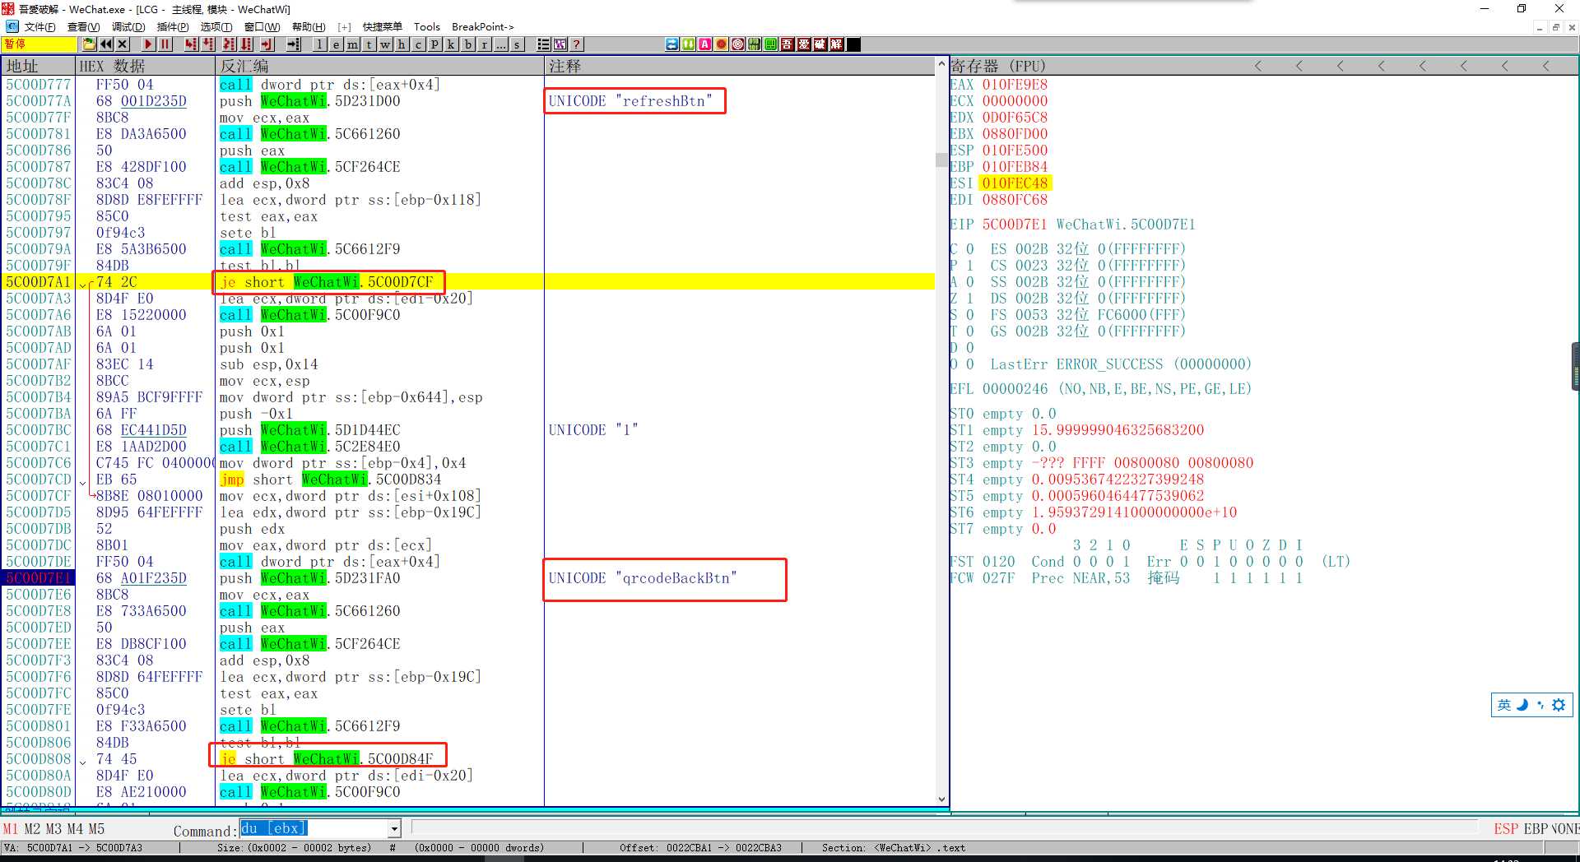Click the EBP stack mode button

1536,828
